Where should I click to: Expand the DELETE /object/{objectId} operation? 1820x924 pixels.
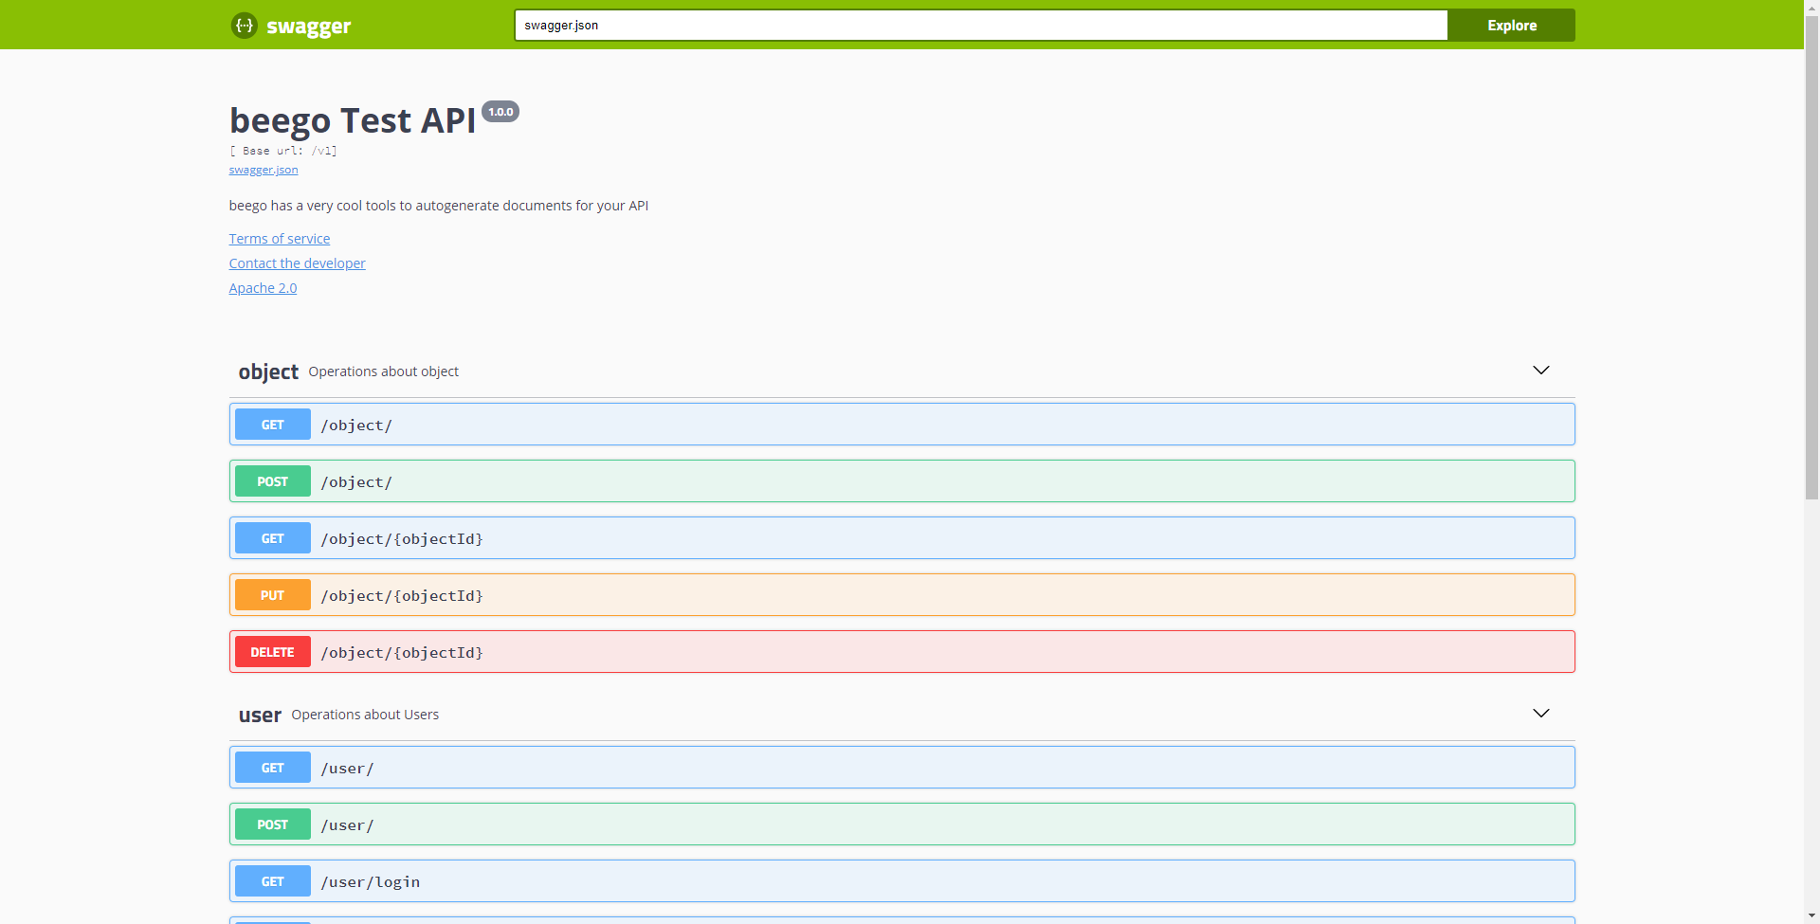pyautogui.click(x=901, y=652)
